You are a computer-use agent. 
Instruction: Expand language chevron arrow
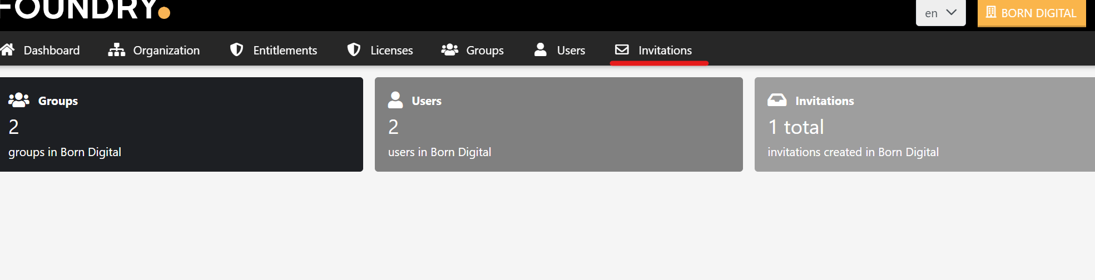[x=952, y=12]
